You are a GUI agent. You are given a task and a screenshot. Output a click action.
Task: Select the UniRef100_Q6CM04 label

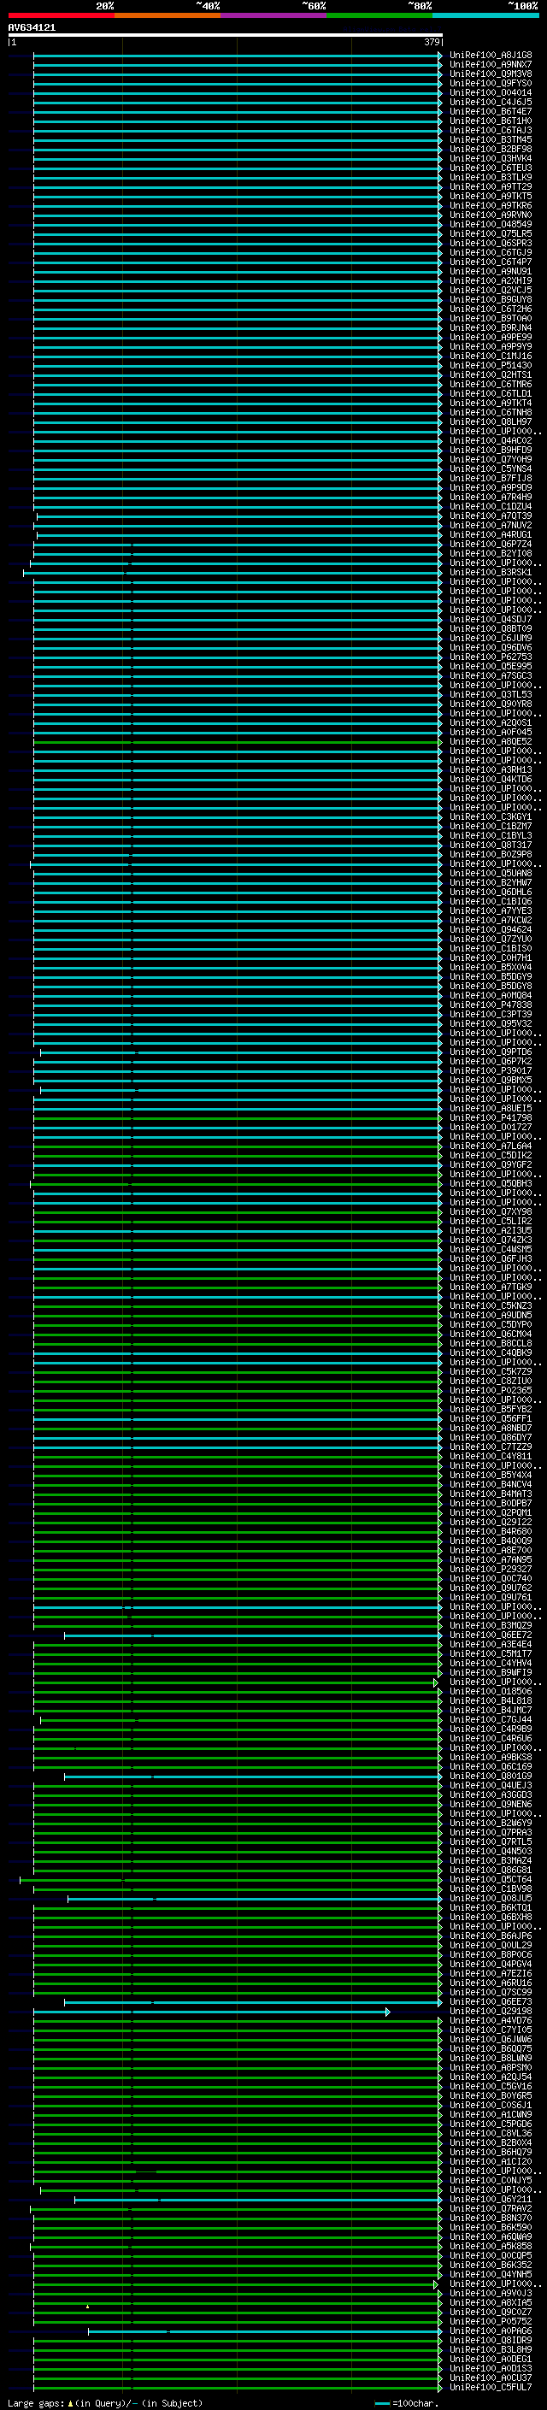click(491, 1333)
